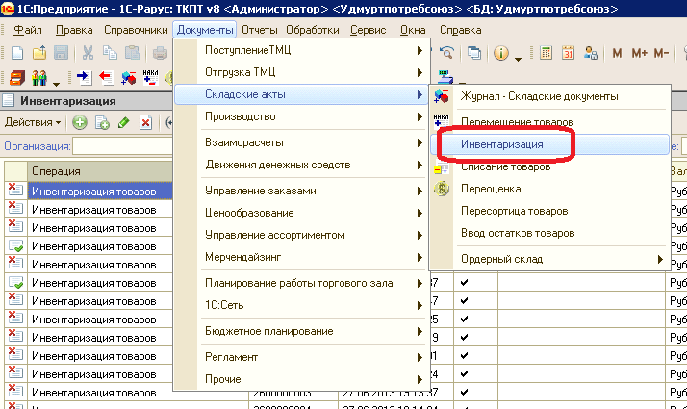Open the Действия dropdown
The height and width of the screenshot is (409, 687).
click(33, 122)
